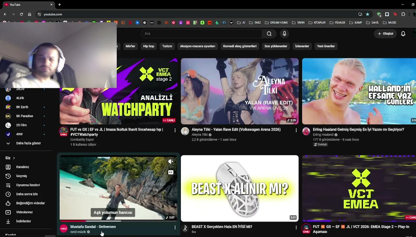Open the FİLMLER bookmark folder
Viewport: 416px width, 237px height.
click(337, 23)
